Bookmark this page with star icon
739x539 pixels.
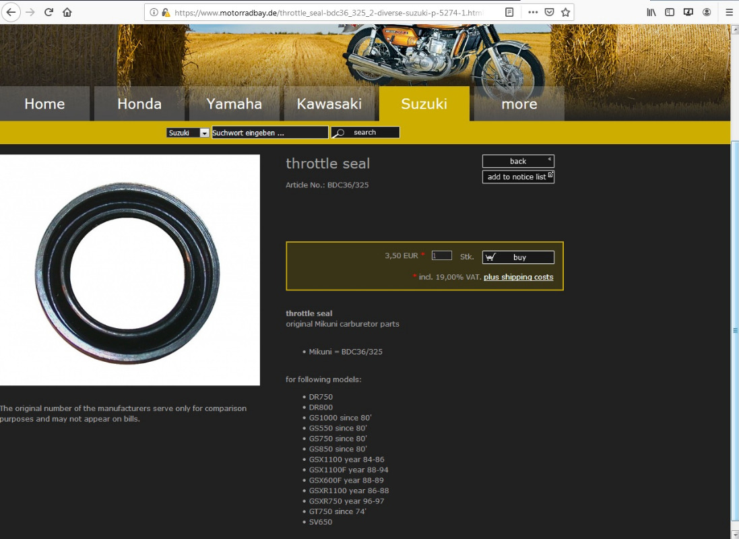coord(566,12)
